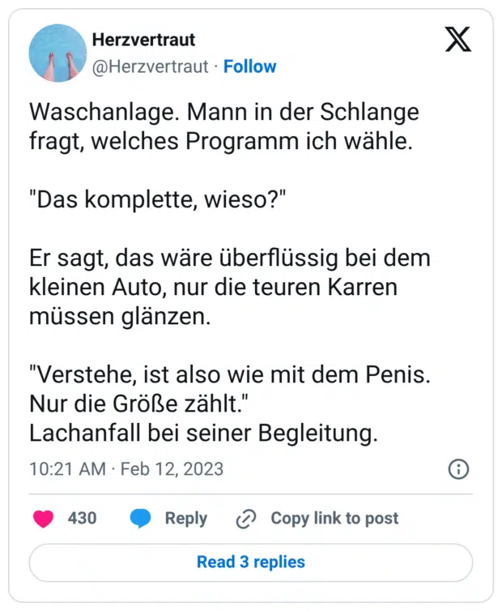Like the post with the heart icon
The width and height of the screenshot is (502, 611).
[x=43, y=519]
